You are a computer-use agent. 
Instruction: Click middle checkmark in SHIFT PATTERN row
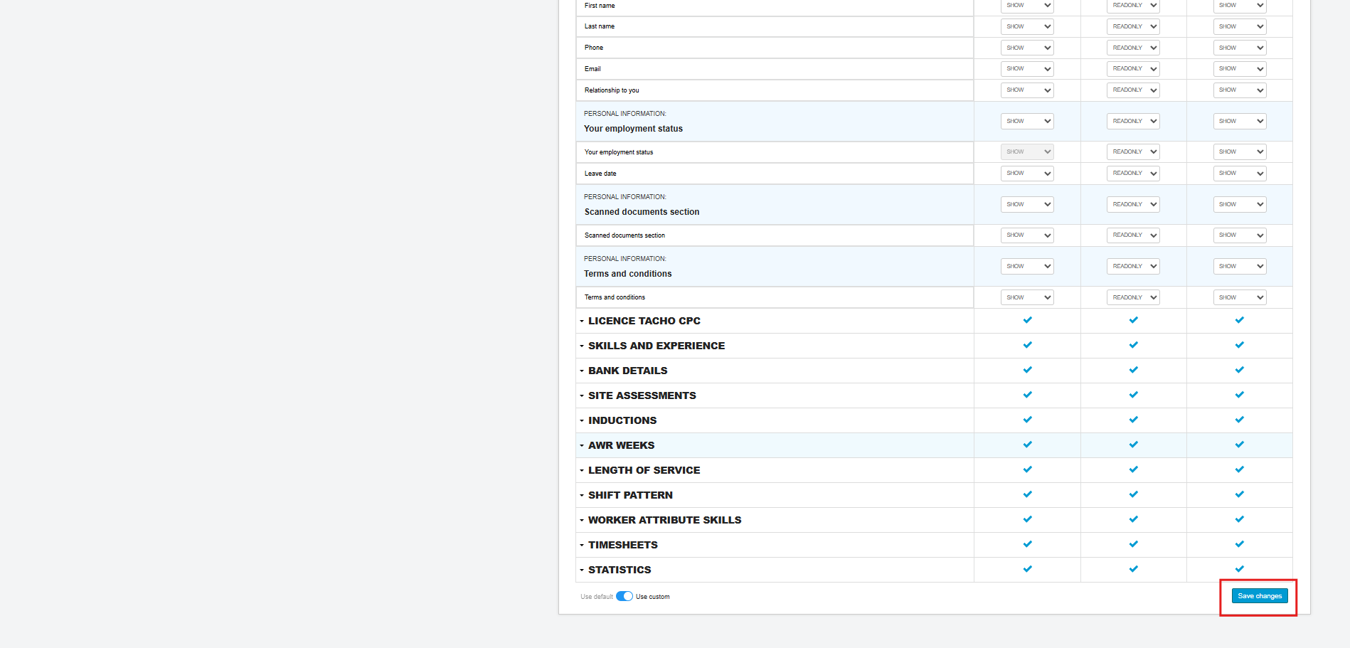(x=1133, y=494)
